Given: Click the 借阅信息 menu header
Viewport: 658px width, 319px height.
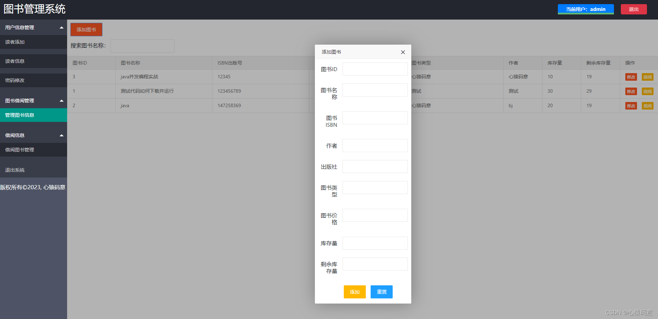Looking at the screenshot, I should coord(33,135).
